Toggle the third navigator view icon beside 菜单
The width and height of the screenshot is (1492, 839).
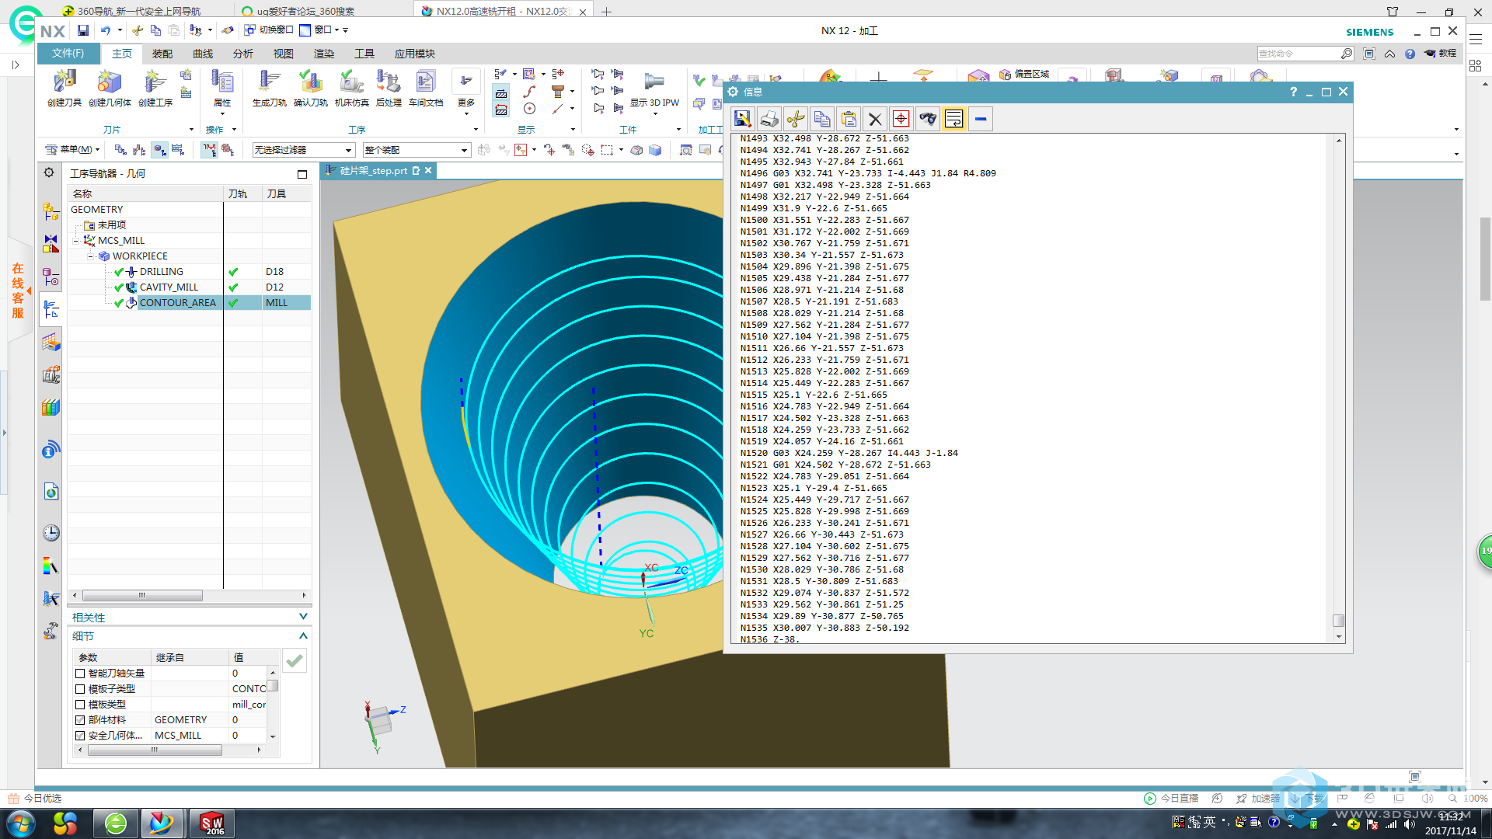click(159, 149)
